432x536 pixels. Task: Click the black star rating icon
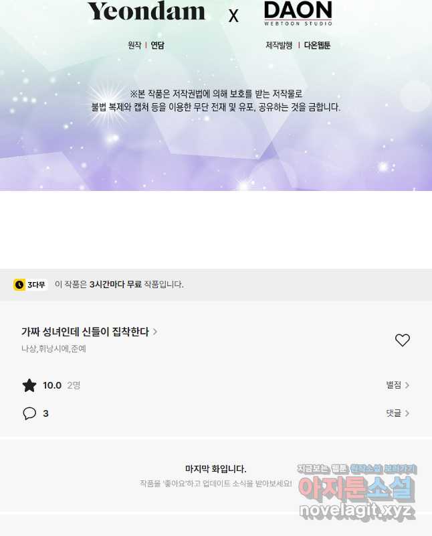(x=29, y=385)
